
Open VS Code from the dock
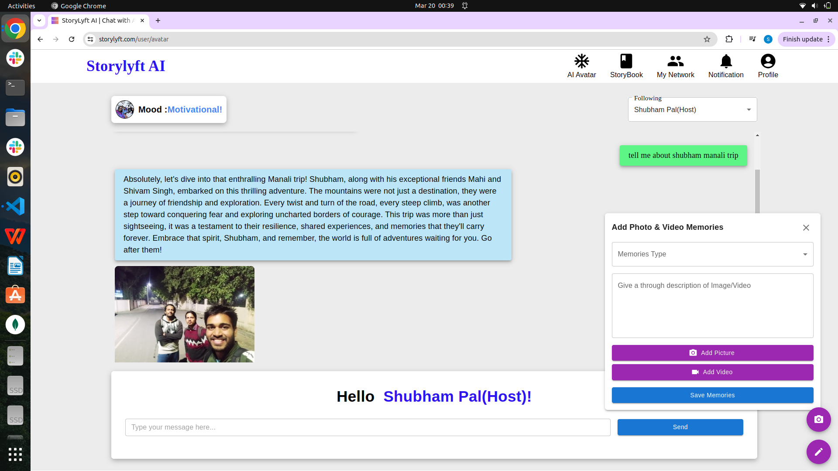(x=15, y=206)
